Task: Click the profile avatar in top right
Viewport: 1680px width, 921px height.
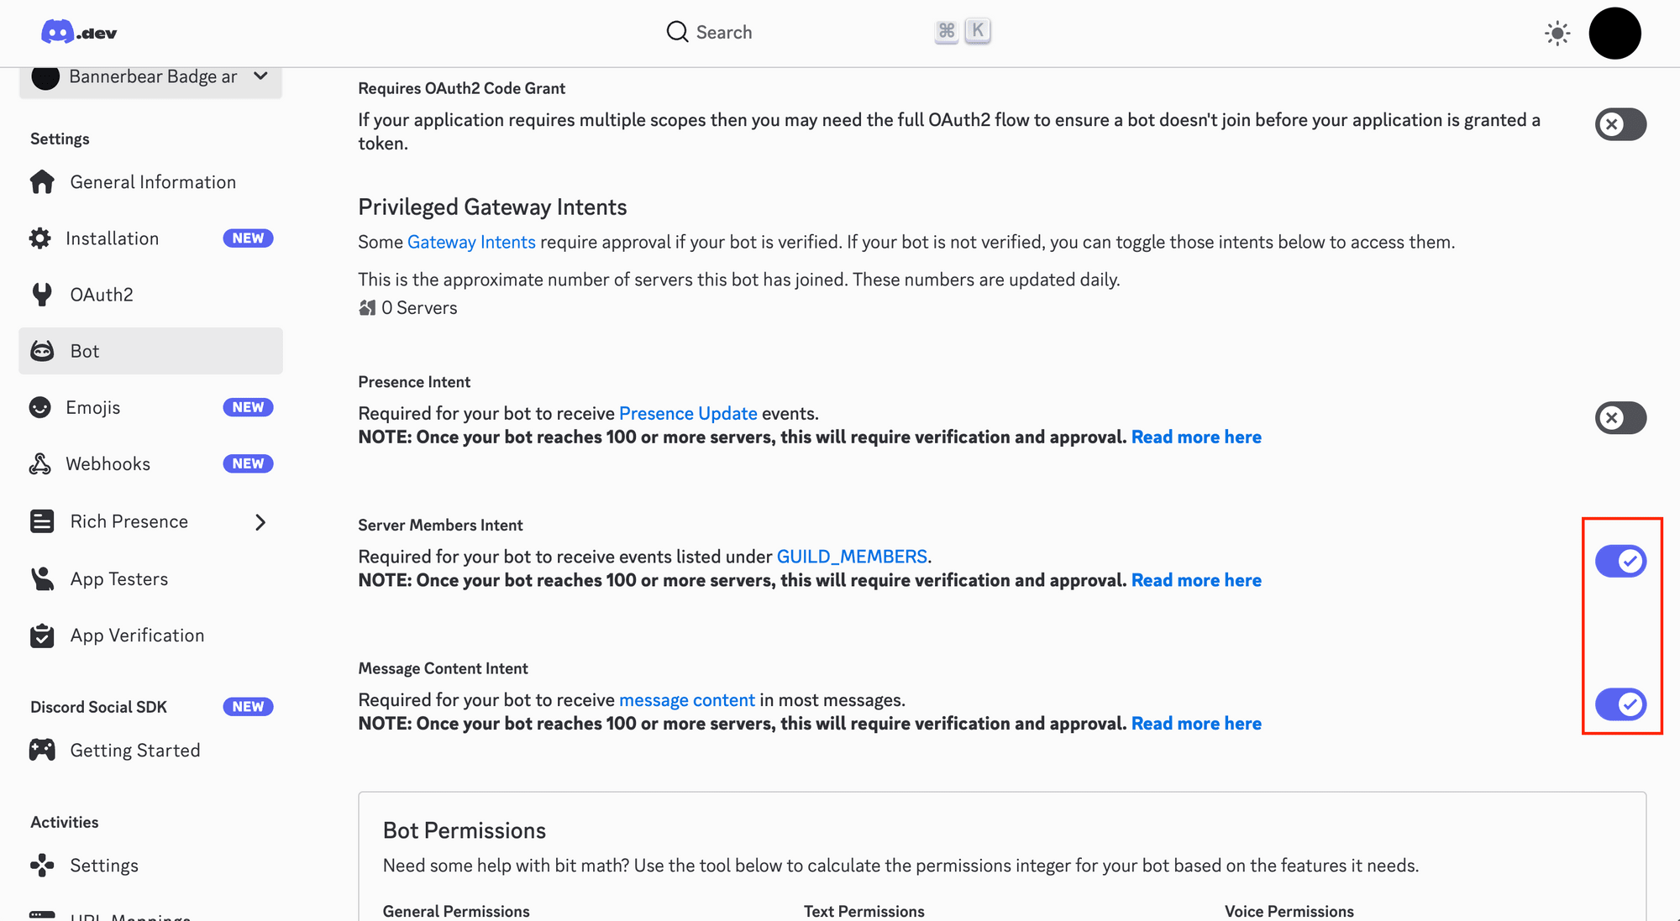Action: click(1614, 33)
